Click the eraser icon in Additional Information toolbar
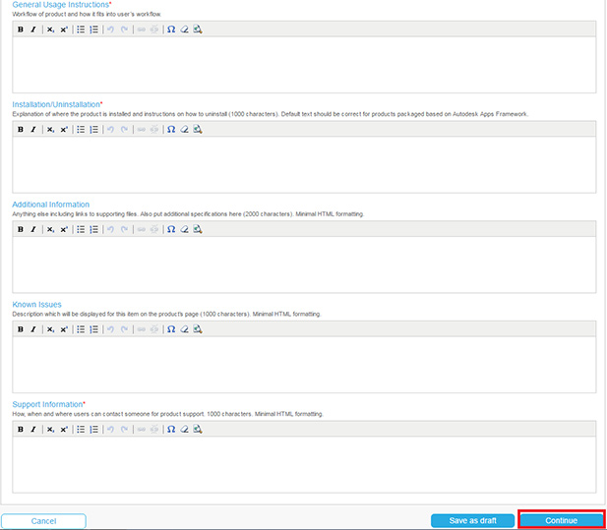 (184, 229)
